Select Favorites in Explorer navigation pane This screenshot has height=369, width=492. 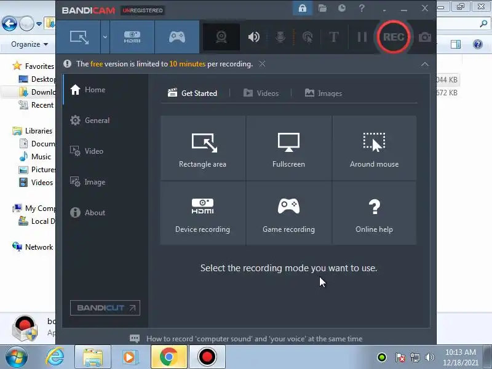coord(33,66)
